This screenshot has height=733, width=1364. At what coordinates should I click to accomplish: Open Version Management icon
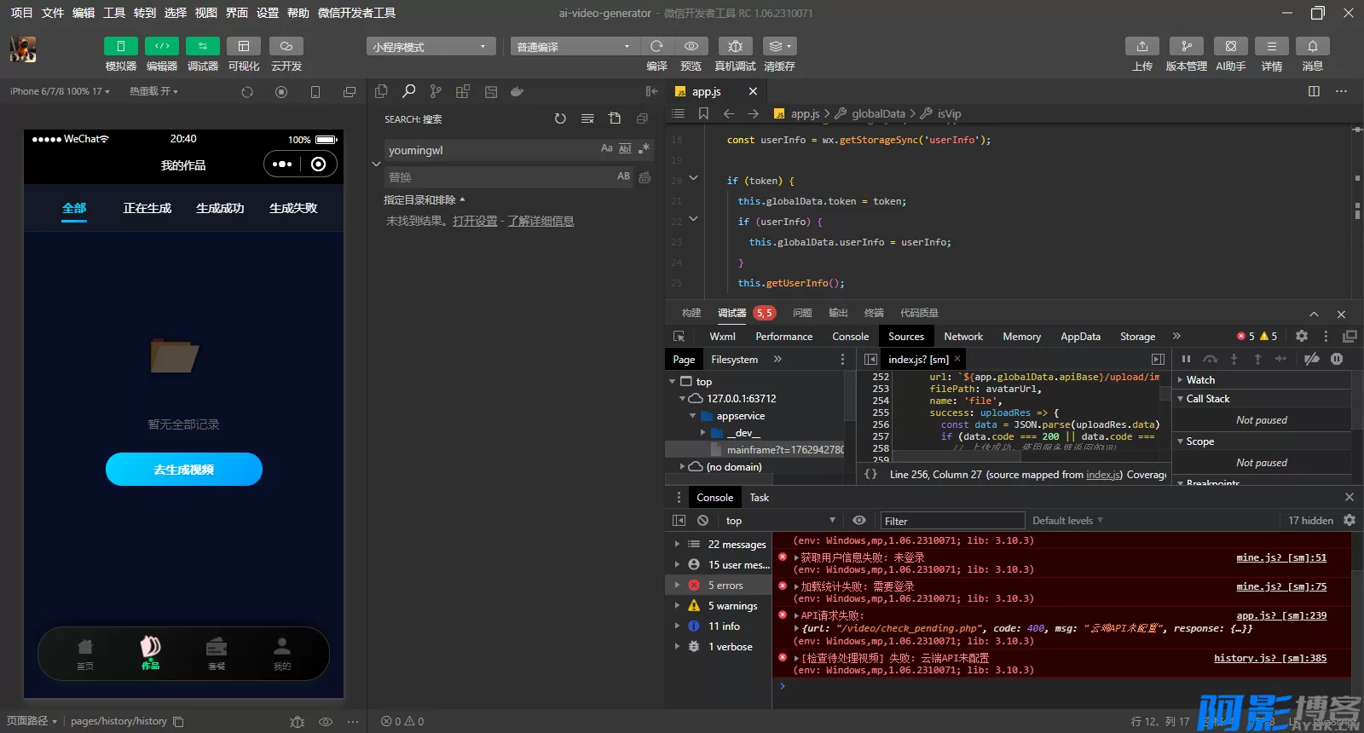click(x=1186, y=46)
